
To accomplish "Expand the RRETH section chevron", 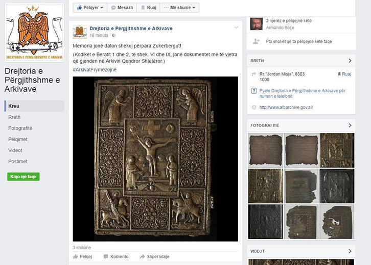I will click(350, 61).
